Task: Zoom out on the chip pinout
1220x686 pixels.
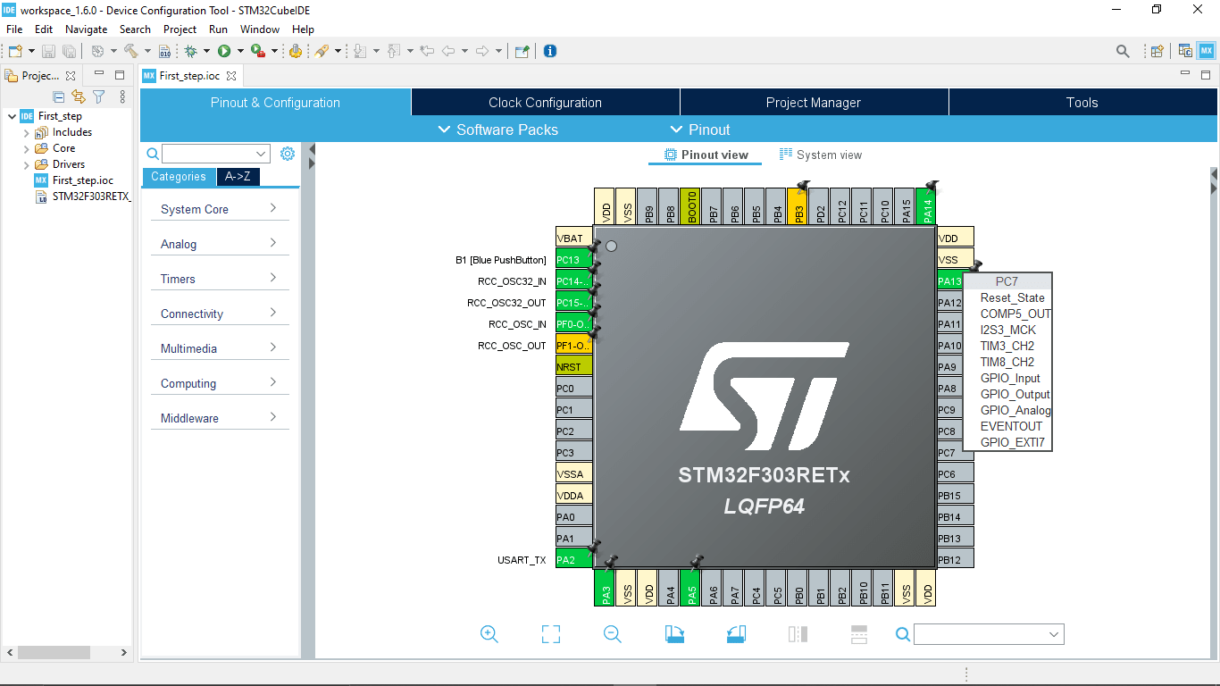Action: [x=613, y=634]
